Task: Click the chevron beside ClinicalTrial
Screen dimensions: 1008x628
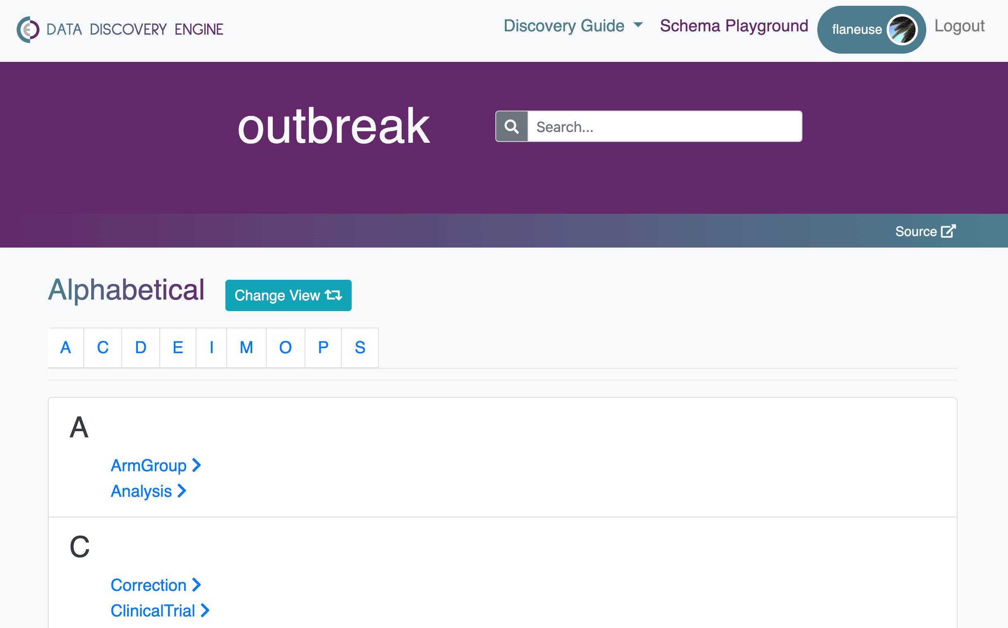Action: pyautogui.click(x=205, y=610)
